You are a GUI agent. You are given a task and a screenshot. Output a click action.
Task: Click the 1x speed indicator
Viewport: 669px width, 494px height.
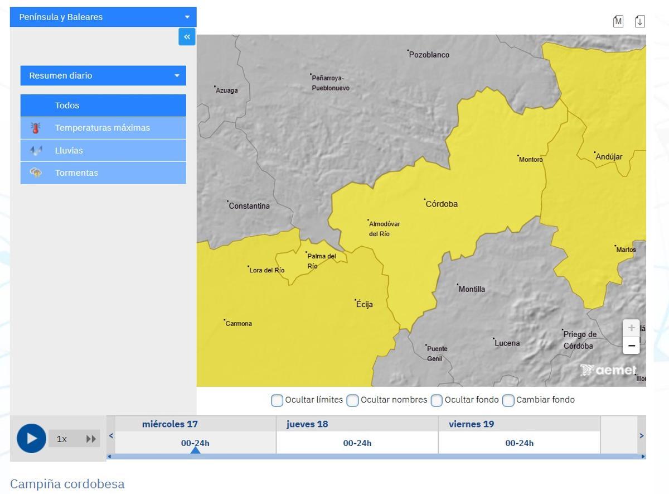tap(62, 439)
